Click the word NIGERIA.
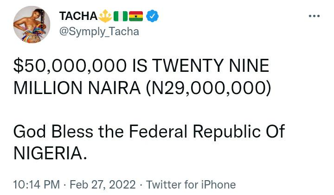Image resolution: width=334 pixels, height=195 pixels. coord(50,153)
